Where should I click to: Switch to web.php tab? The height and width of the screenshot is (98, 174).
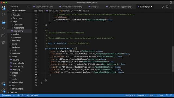94,7
